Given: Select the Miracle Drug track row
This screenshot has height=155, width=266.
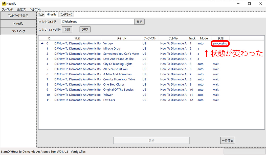Looking at the screenshot, I should (x=112, y=49).
